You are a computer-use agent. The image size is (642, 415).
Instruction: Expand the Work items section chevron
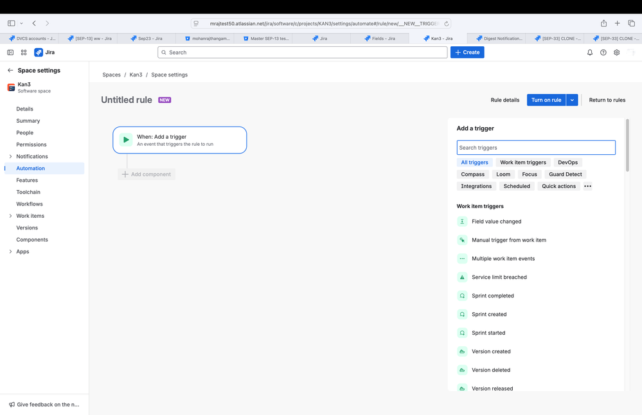(x=10, y=216)
